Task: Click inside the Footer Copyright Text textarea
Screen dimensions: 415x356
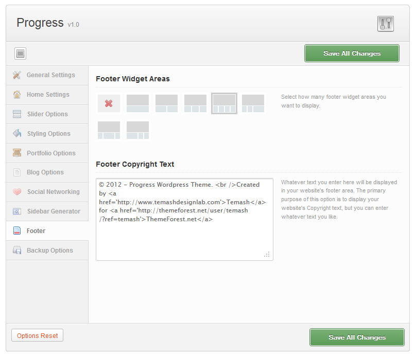Action: 184,219
